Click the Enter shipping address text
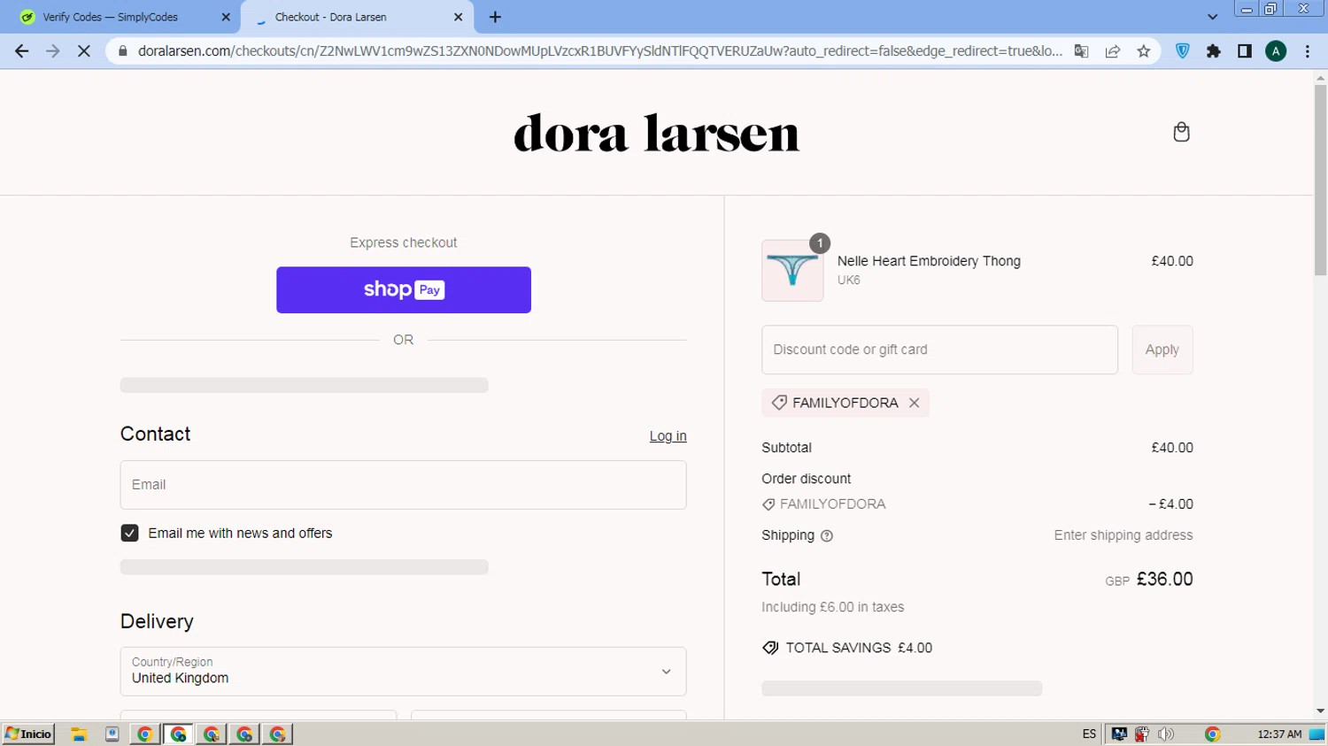 point(1123,535)
